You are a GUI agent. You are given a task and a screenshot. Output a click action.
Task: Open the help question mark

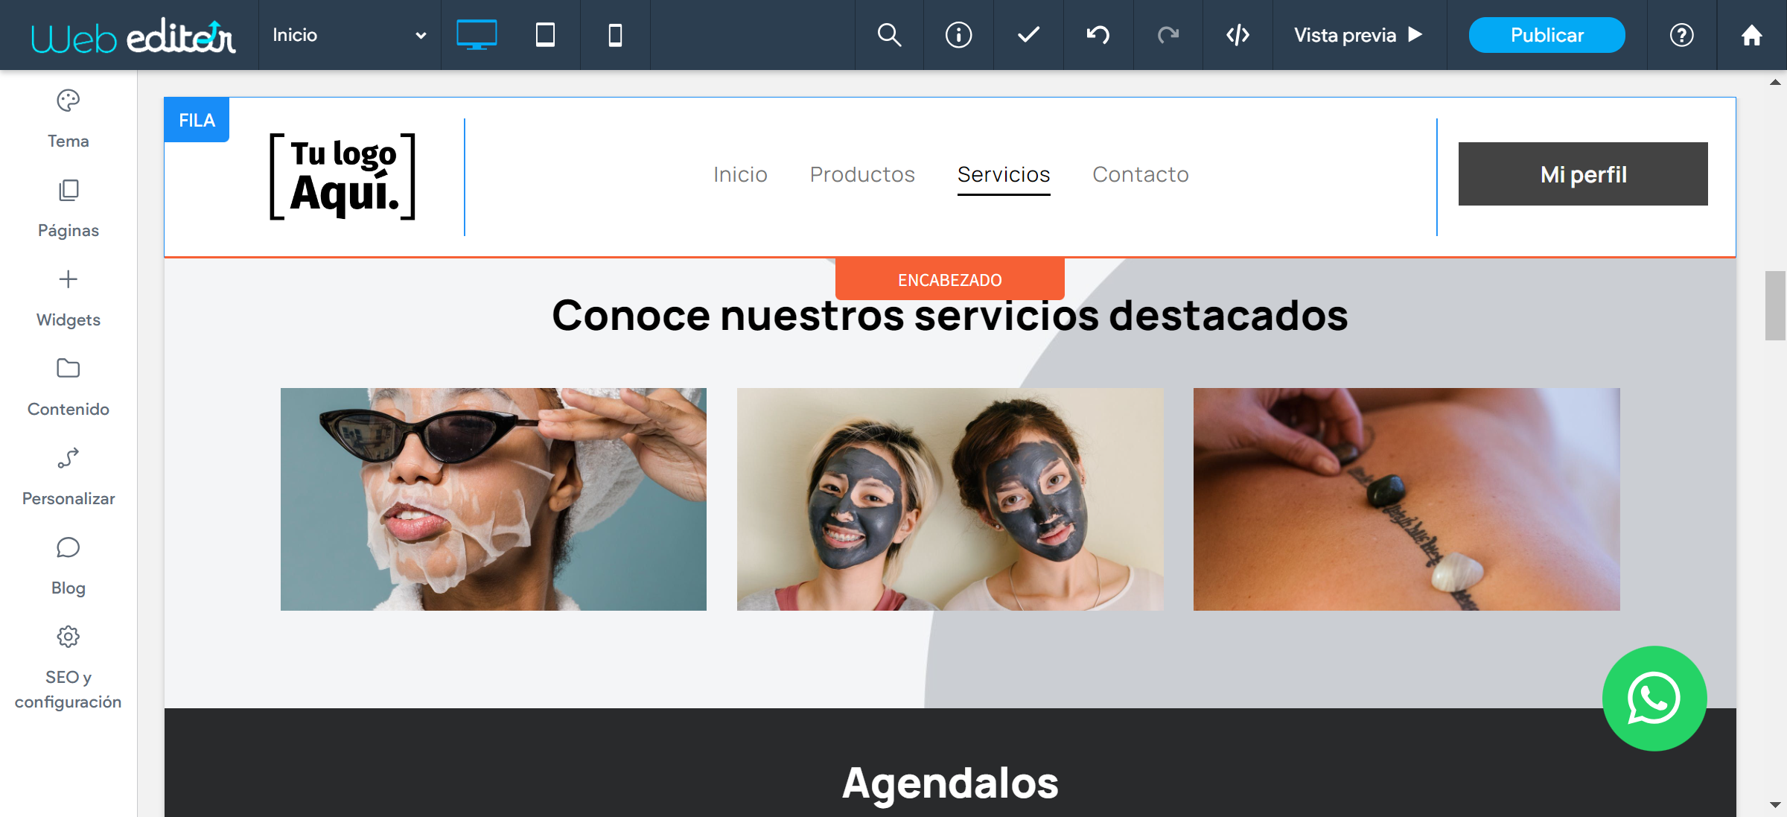click(x=1681, y=35)
